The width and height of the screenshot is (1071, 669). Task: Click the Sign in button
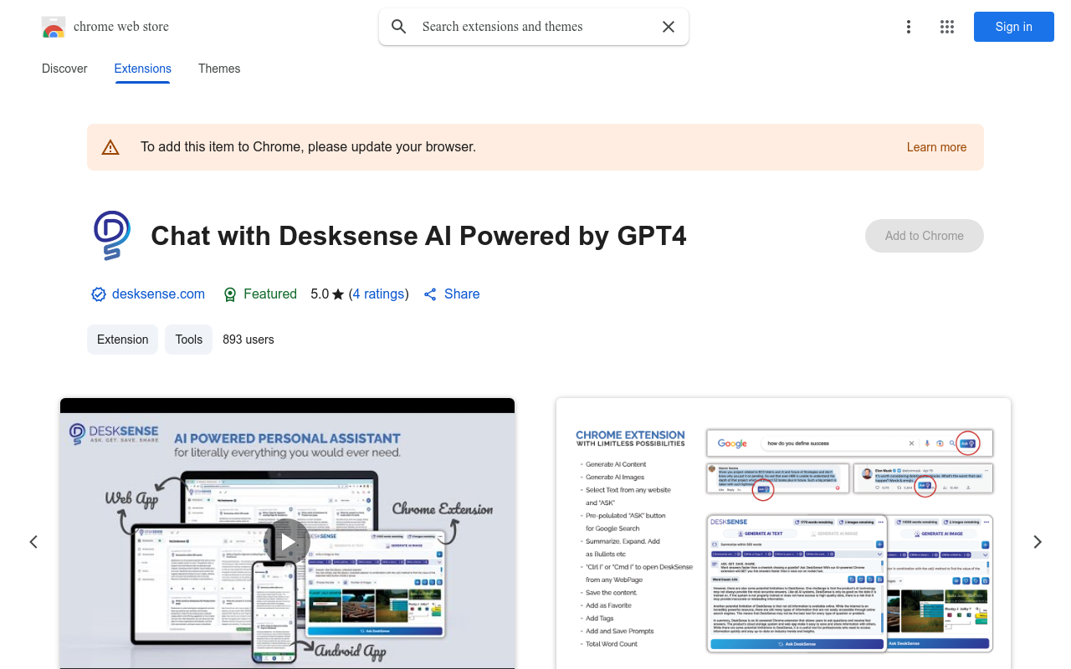point(1014,27)
